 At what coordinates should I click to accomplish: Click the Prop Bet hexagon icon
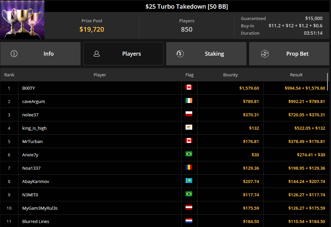click(264, 54)
